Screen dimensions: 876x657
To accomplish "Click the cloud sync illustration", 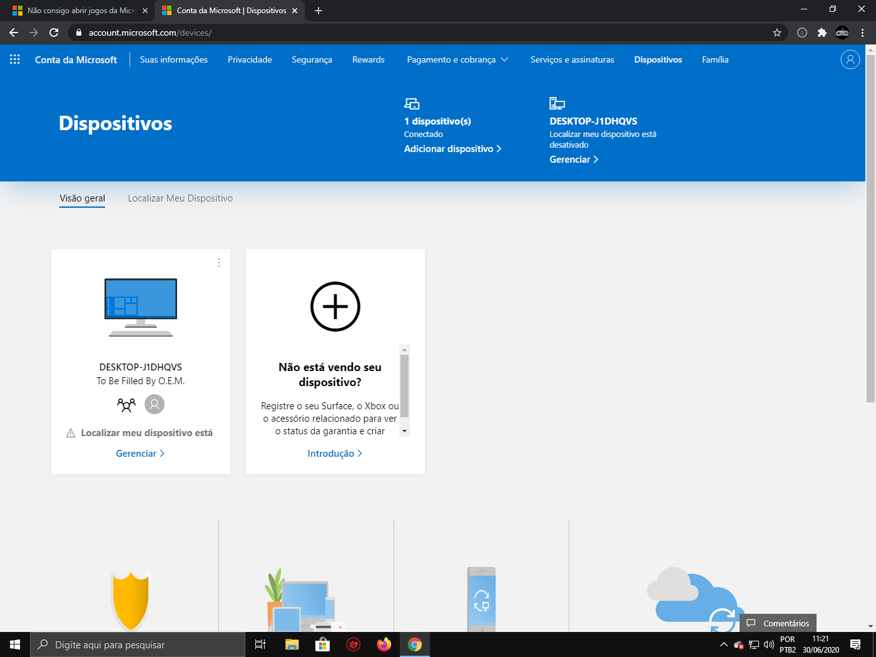I will pos(696,599).
